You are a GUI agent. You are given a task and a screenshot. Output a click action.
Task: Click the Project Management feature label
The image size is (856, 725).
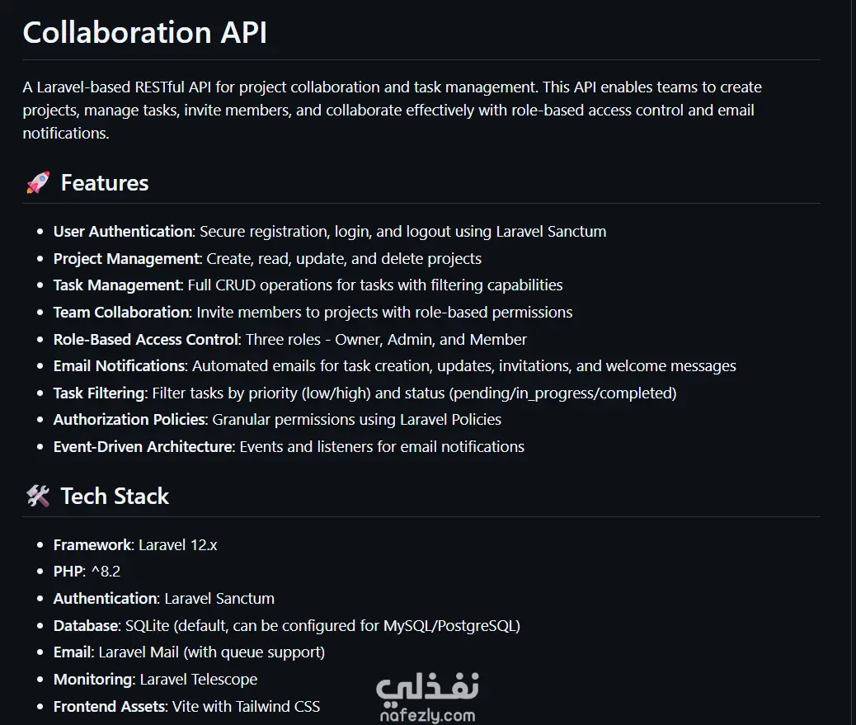tap(126, 259)
